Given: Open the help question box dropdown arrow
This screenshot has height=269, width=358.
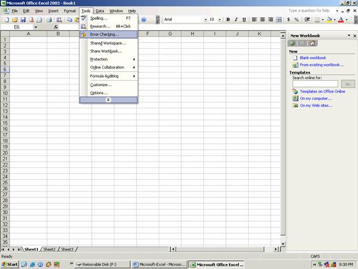Looking at the screenshot, I should [337, 11].
